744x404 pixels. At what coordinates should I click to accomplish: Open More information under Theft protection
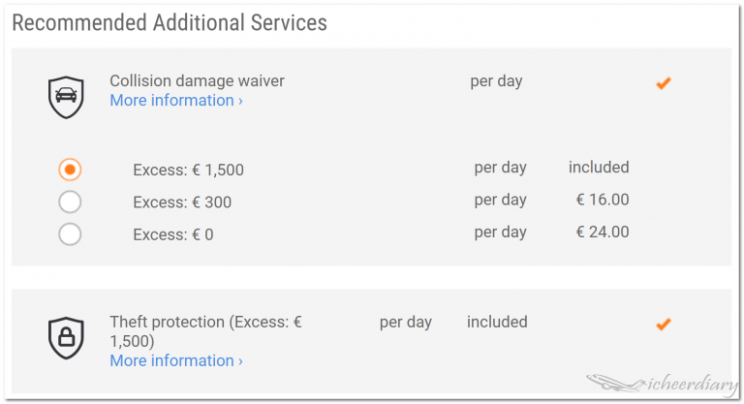(175, 360)
